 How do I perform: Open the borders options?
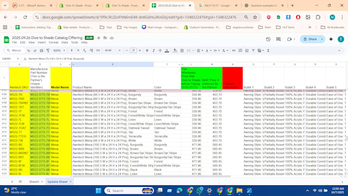(x=182, y=51)
